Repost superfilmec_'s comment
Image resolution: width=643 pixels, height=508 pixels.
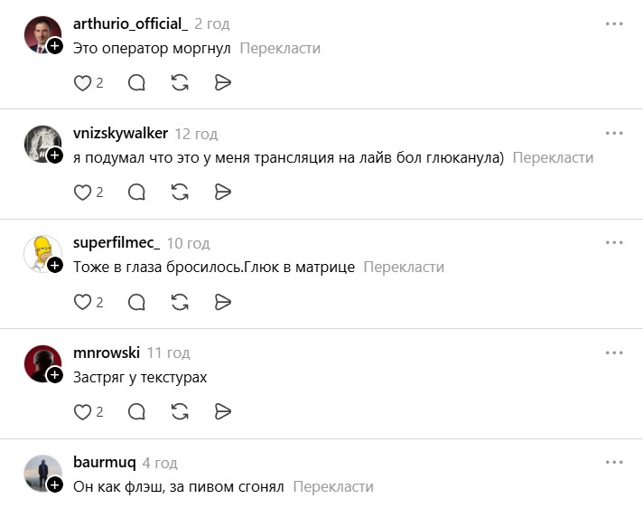(x=180, y=302)
